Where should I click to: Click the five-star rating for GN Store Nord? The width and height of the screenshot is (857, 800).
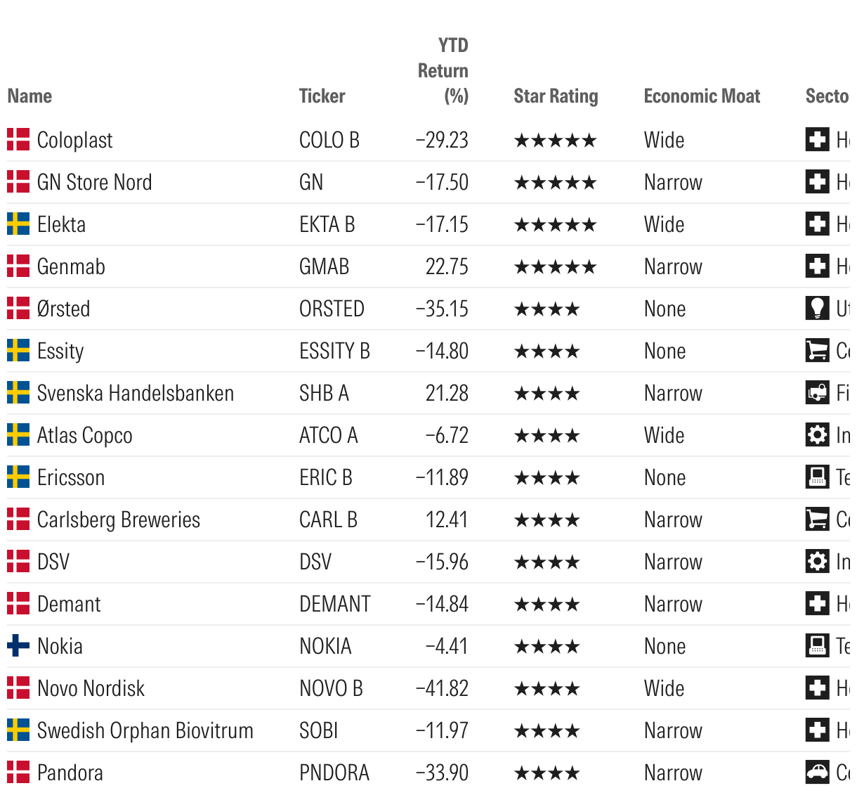[x=555, y=183]
